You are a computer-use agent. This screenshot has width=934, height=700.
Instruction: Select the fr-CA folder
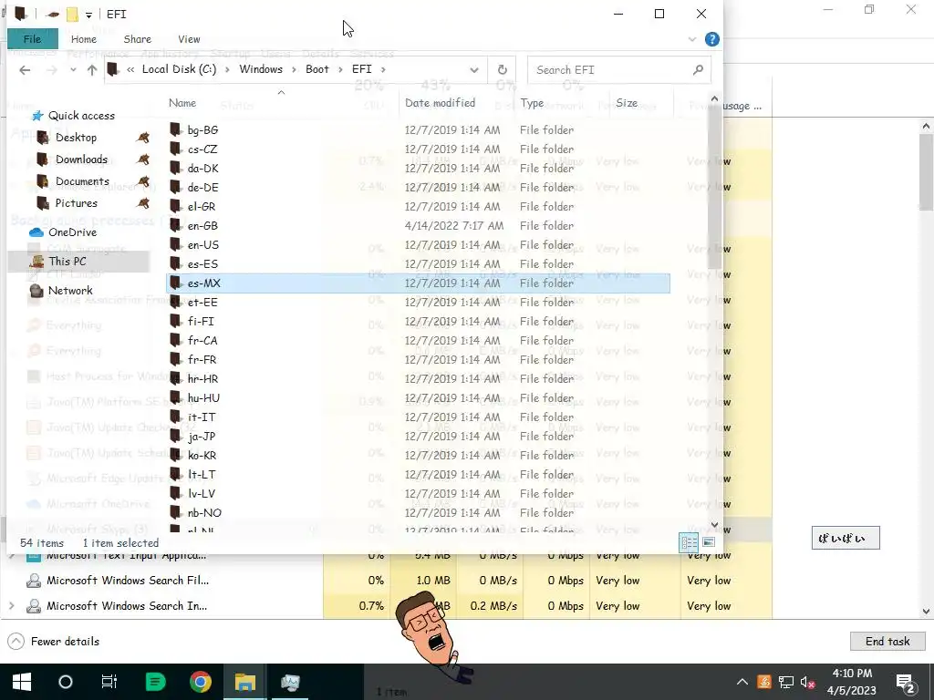coord(202,341)
